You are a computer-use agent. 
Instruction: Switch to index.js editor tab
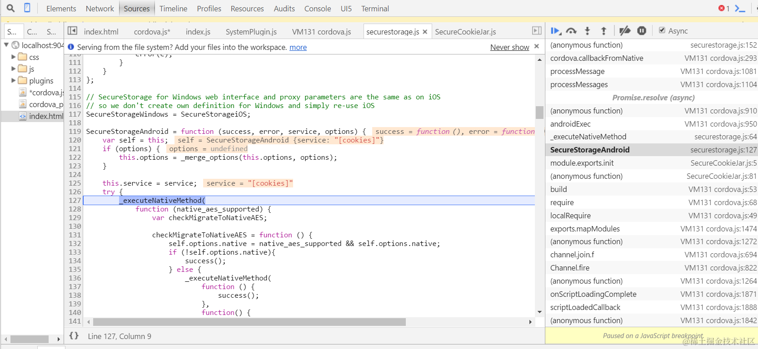[198, 32]
